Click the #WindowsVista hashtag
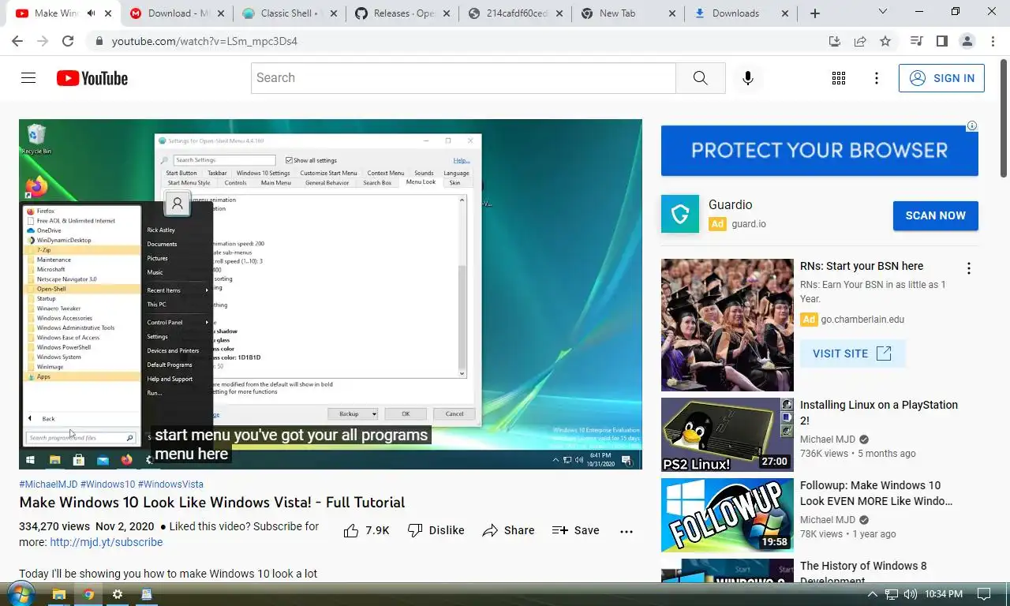Image resolution: width=1010 pixels, height=606 pixels. [170, 484]
